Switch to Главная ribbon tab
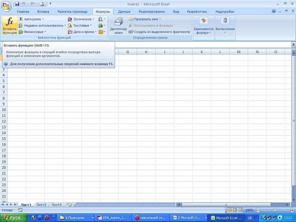Image resolution: width=296 pixels, height=222 pixels. [23, 12]
